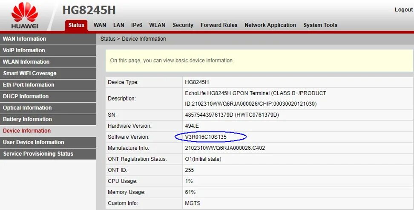The image size is (414, 210).
Task: Go to the IPv6 tab
Action: click(136, 25)
